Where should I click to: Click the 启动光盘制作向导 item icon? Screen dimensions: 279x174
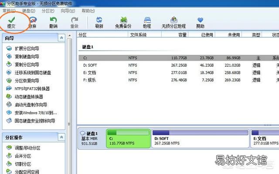(9, 104)
